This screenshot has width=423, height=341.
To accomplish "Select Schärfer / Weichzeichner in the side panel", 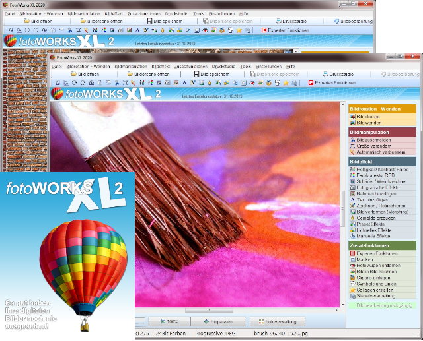I will pos(382,181).
